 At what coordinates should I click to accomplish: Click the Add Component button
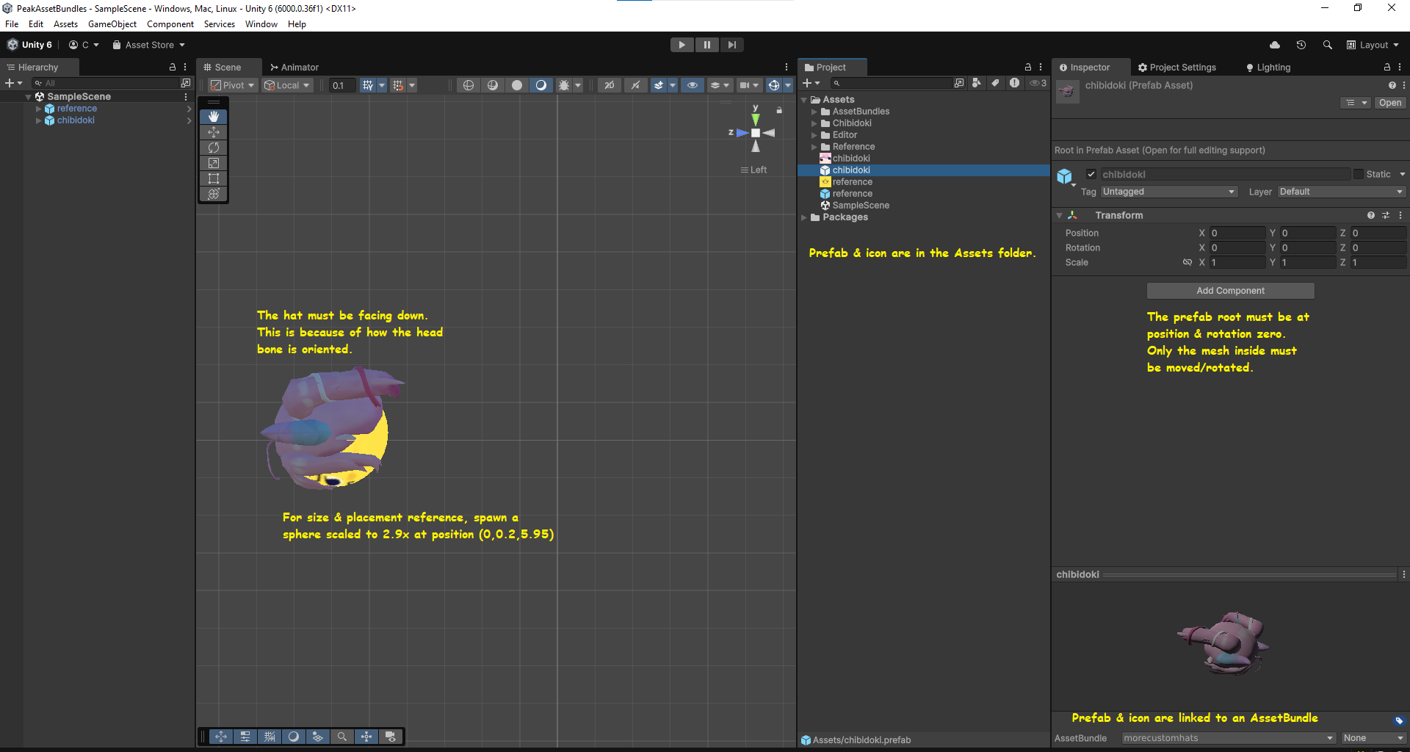[1230, 290]
